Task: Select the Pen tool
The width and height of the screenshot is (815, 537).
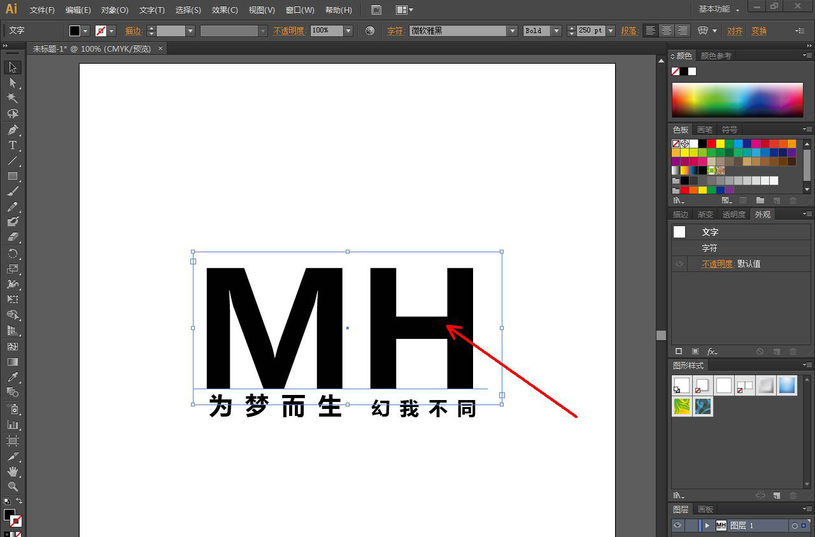Action: [x=13, y=130]
